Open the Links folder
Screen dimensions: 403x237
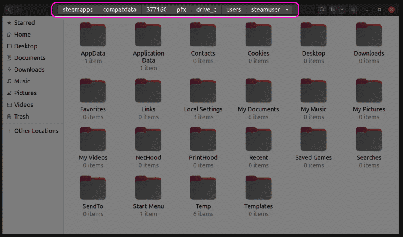148,91
